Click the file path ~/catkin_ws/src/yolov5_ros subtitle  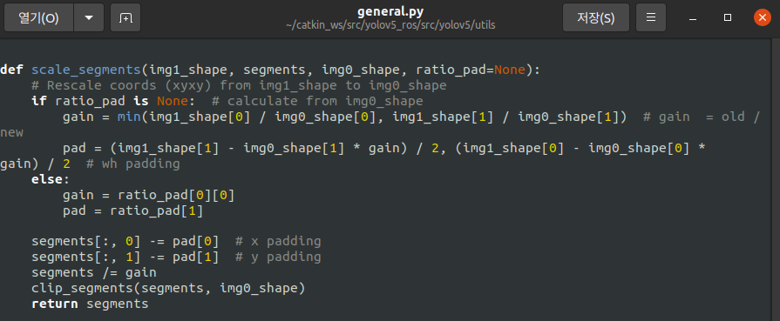[390, 25]
